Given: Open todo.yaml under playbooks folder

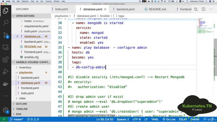Looking at the screenshot, I should tap(31, 93).
